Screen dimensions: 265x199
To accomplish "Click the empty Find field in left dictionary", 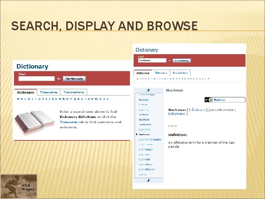I will point(36,79).
